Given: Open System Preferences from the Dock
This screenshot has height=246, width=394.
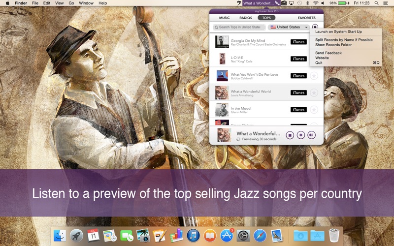Looking at the screenshot, I should click(243, 236).
